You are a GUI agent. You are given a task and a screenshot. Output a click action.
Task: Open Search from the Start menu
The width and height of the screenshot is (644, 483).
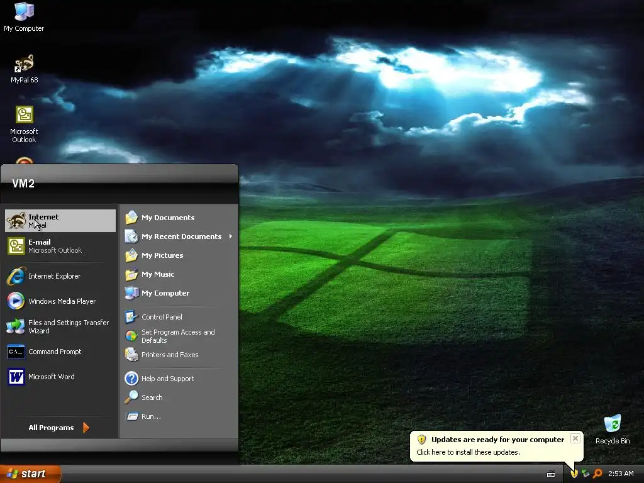point(179,397)
